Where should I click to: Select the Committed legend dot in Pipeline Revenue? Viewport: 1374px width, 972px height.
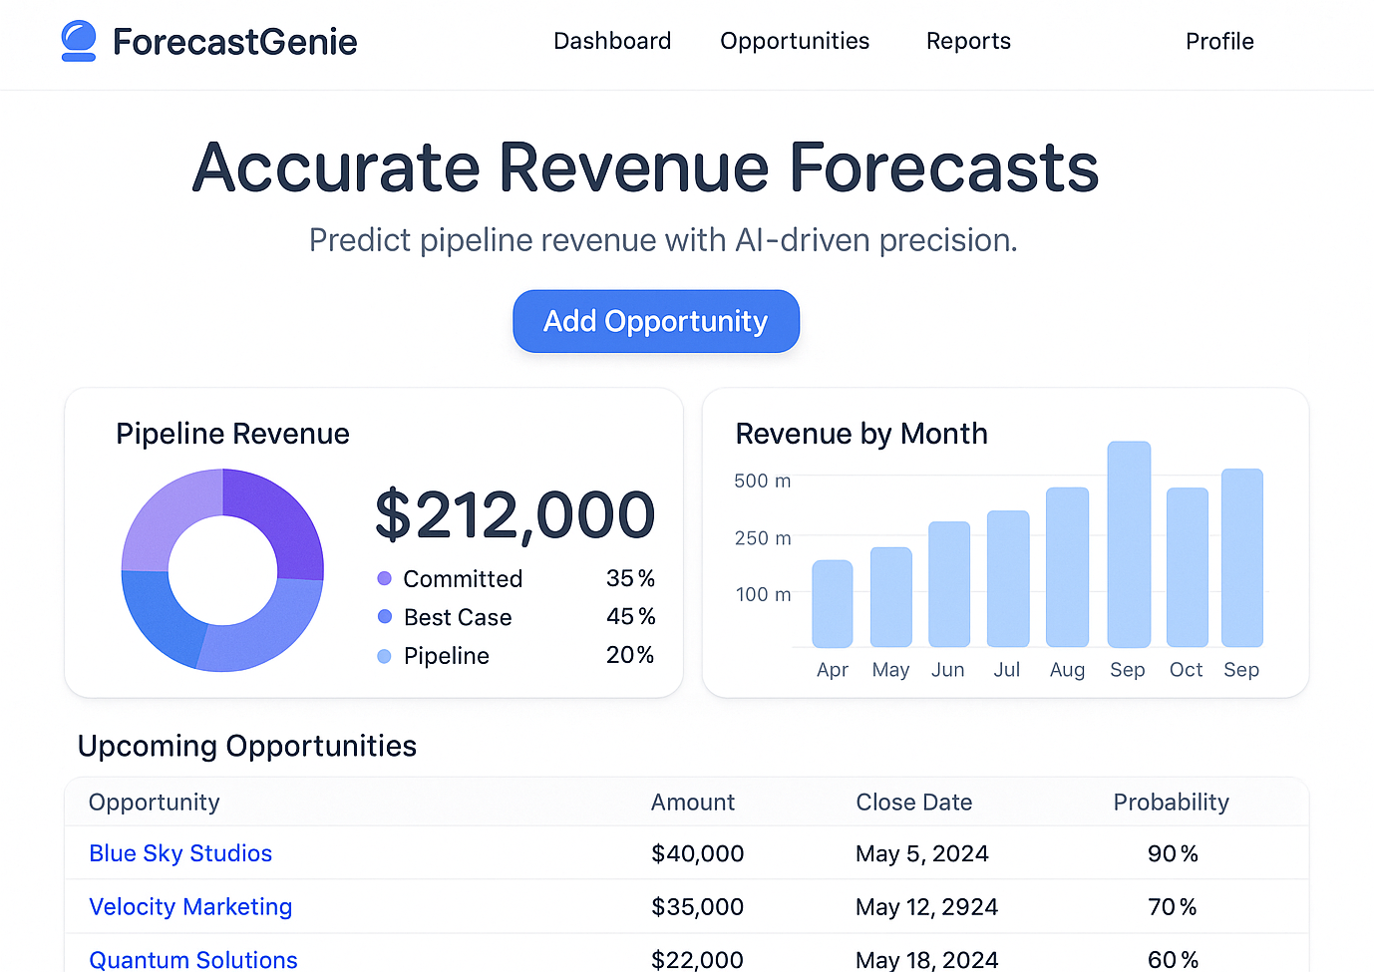click(384, 578)
